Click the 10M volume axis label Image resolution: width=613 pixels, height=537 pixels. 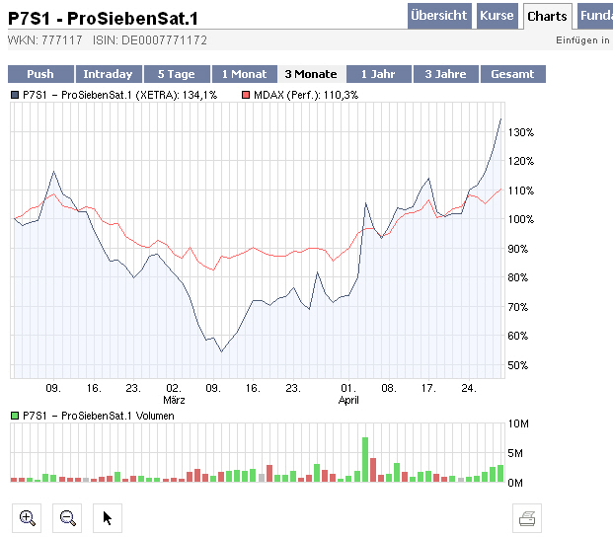coord(518,423)
